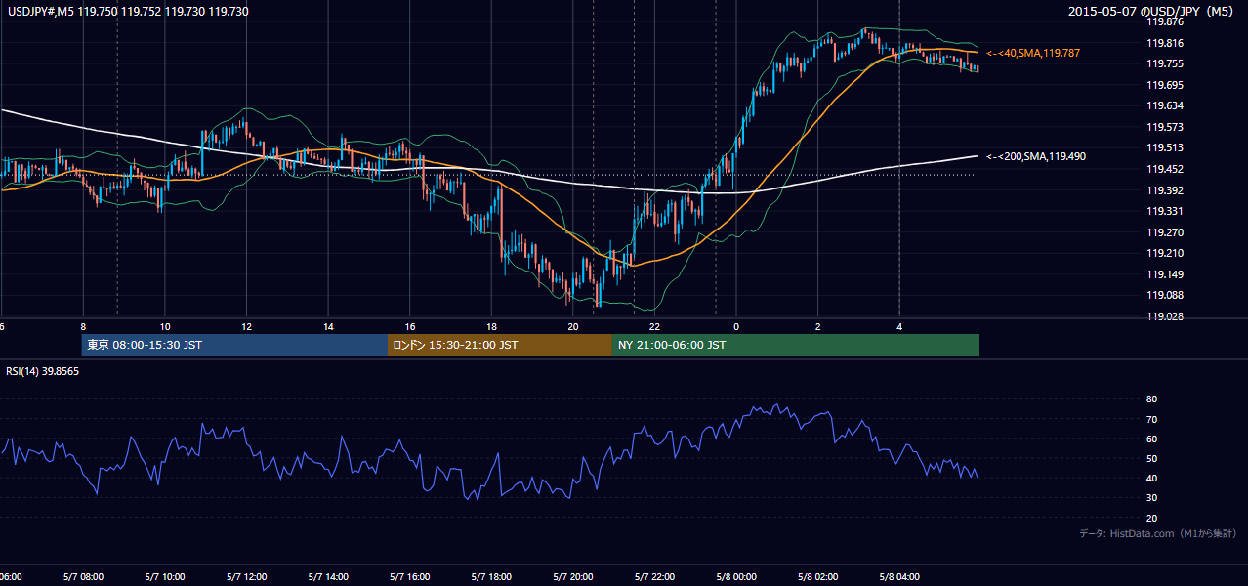Click the 5/7 16:00 time axis label
Screen dimensions: 1248x586
pos(410,577)
